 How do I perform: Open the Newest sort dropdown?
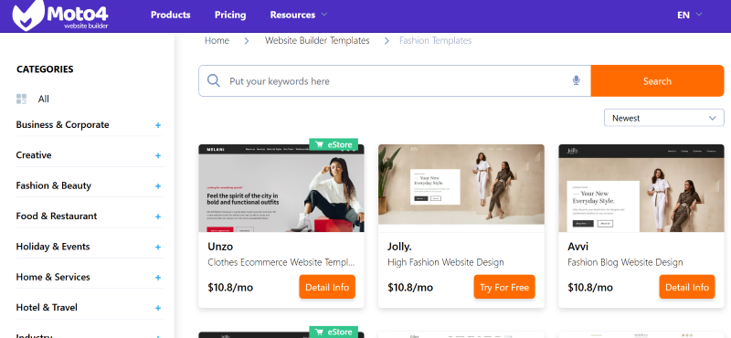pos(664,118)
